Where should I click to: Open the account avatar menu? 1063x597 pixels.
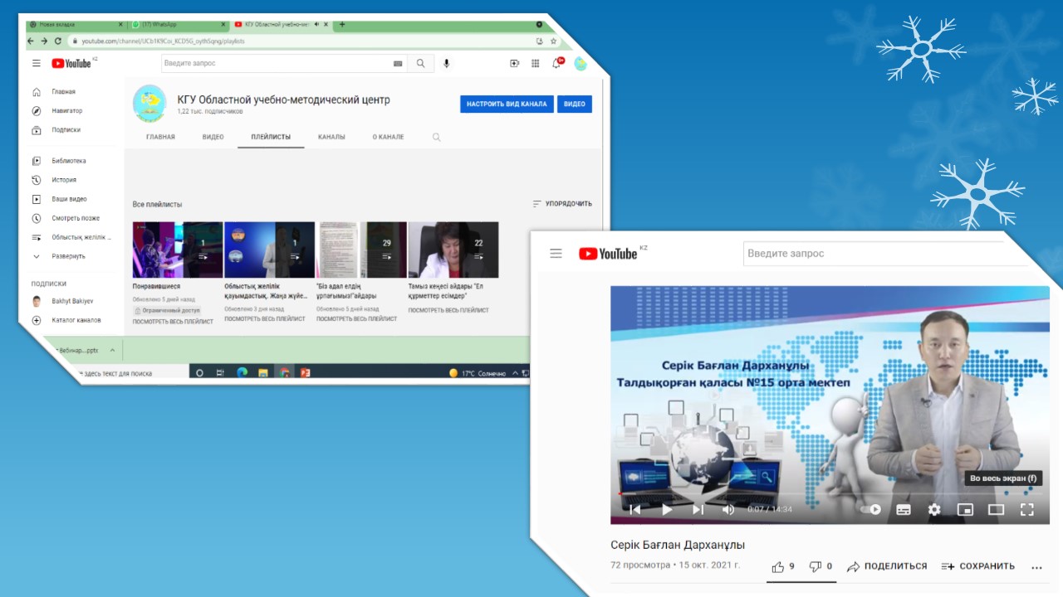[580, 63]
